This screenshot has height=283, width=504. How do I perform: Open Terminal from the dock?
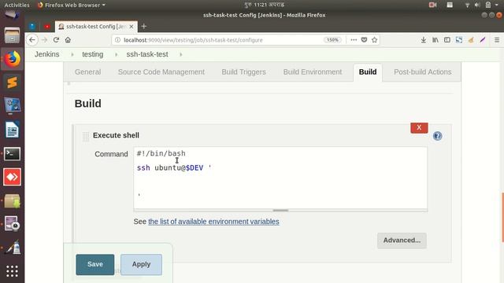click(x=13, y=154)
